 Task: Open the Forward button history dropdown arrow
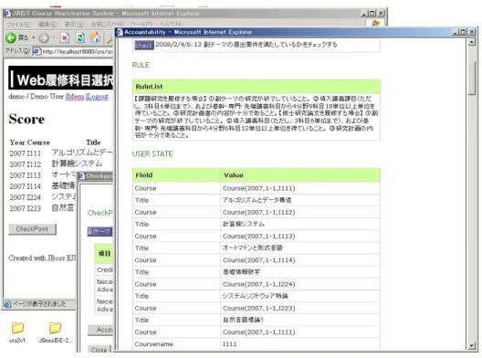tap(54, 37)
